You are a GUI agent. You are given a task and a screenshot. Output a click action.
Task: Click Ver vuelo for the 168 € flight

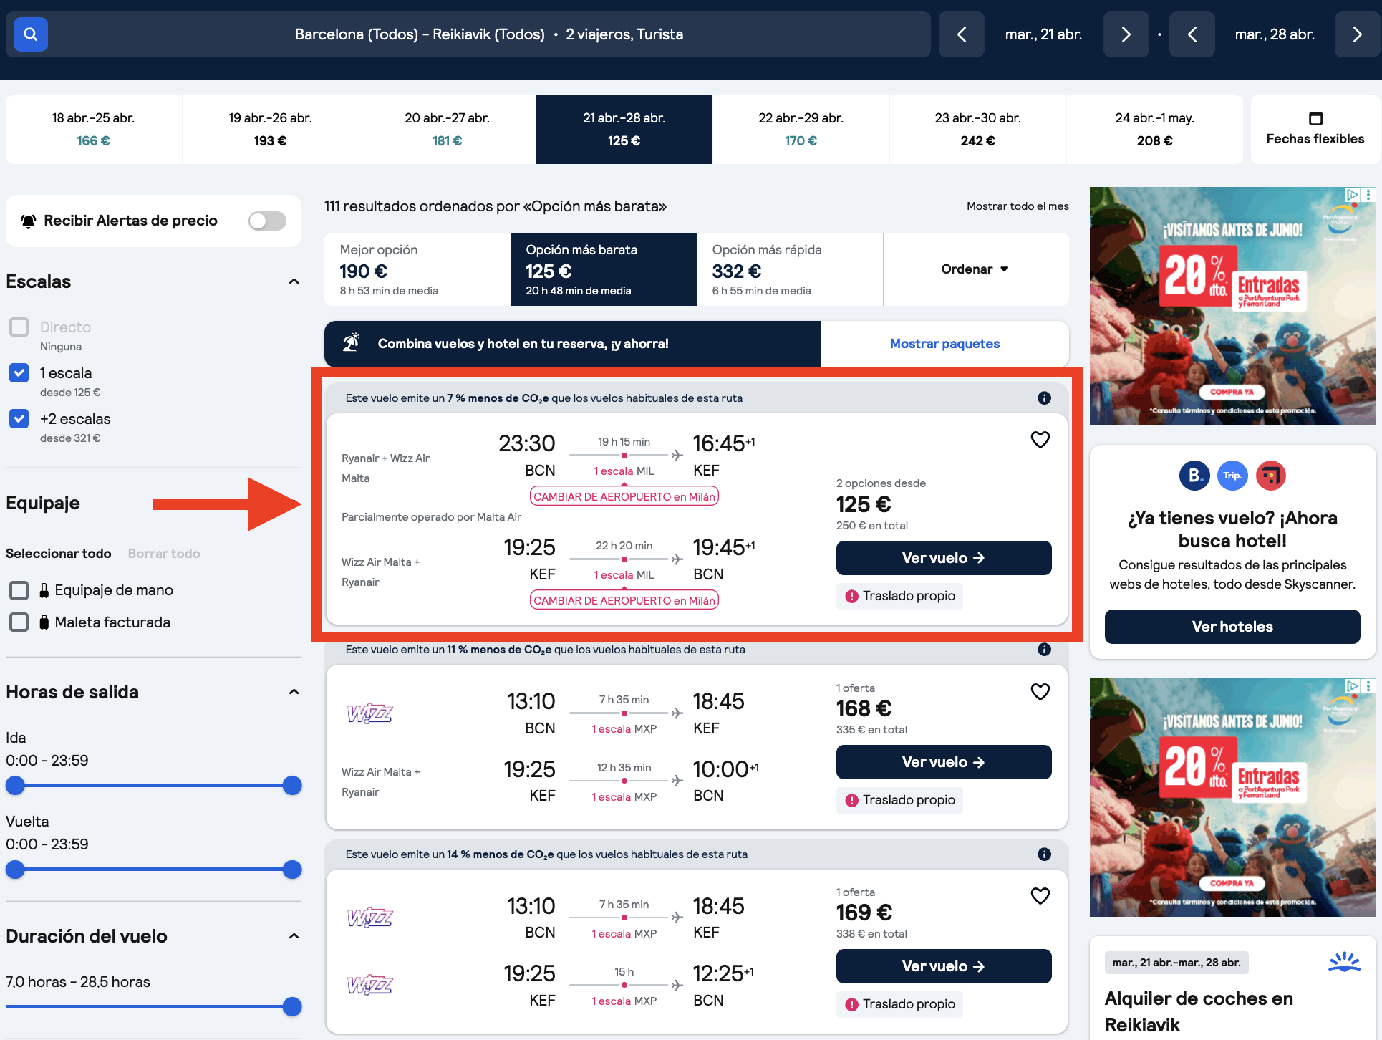point(944,762)
